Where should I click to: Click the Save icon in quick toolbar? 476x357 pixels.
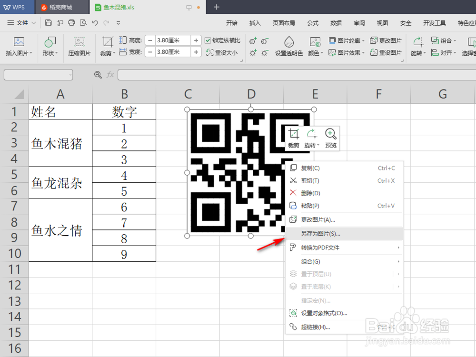48,22
